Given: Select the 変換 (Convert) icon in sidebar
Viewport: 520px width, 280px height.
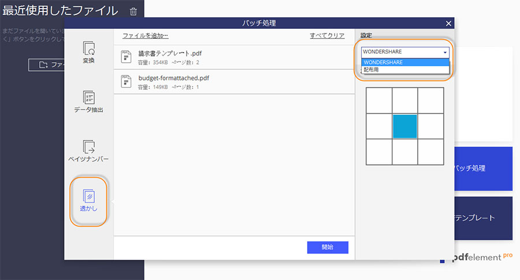Looking at the screenshot, I should (88, 52).
